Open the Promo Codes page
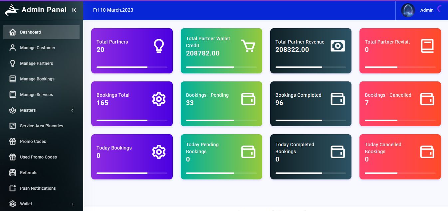Viewport: 448px width, 211px height. 41,142
